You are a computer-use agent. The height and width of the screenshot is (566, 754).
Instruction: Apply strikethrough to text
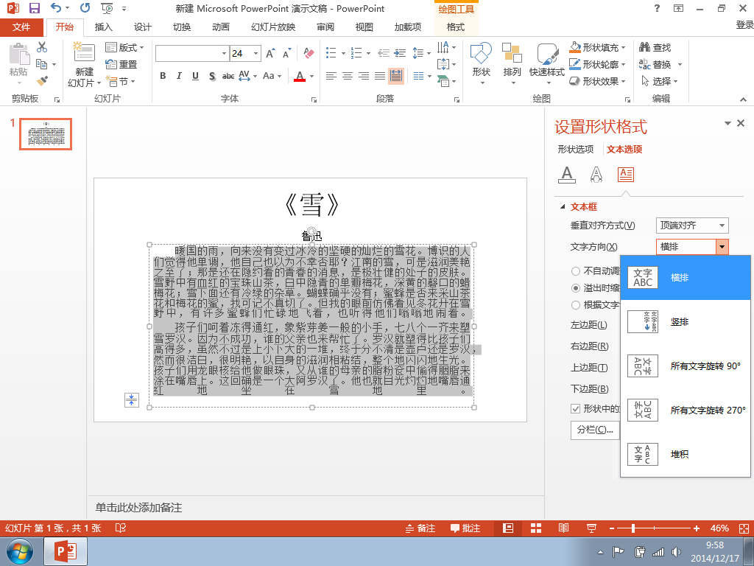(228, 76)
